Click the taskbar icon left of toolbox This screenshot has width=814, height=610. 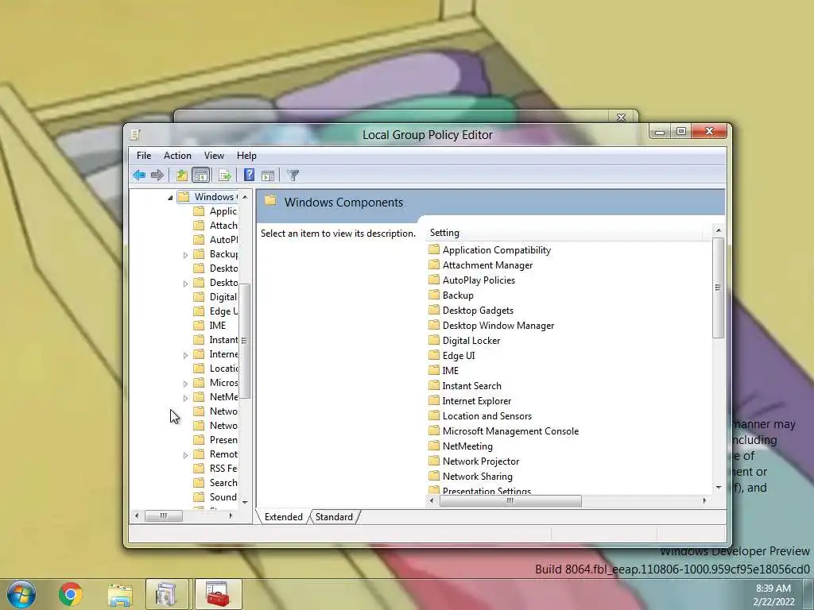tap(167, 594)
